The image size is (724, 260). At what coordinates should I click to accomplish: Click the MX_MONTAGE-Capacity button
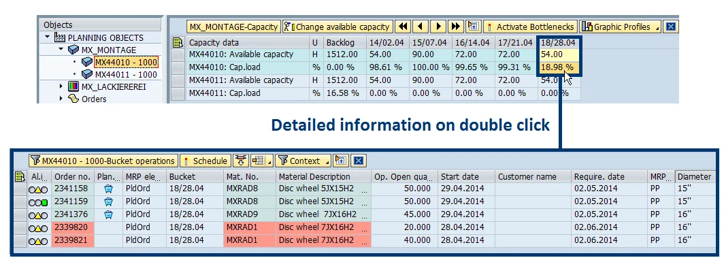click(x=233, y=27)
